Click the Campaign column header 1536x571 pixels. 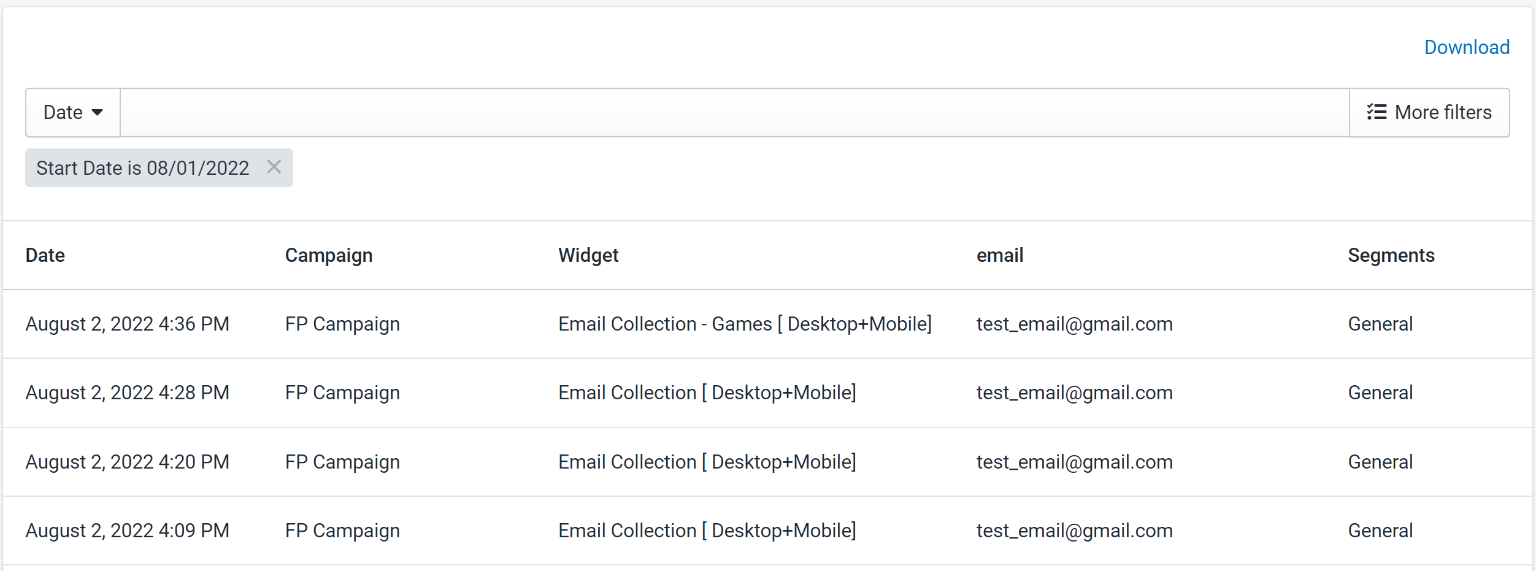click(x=329, y=255)
